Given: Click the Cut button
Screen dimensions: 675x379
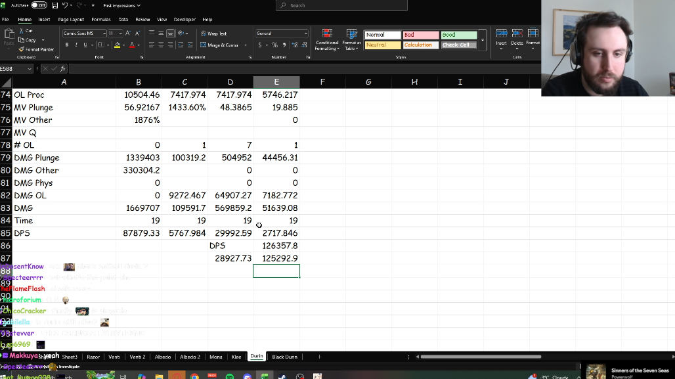Looking at the screenshot, I should click(x=26, y=31).
